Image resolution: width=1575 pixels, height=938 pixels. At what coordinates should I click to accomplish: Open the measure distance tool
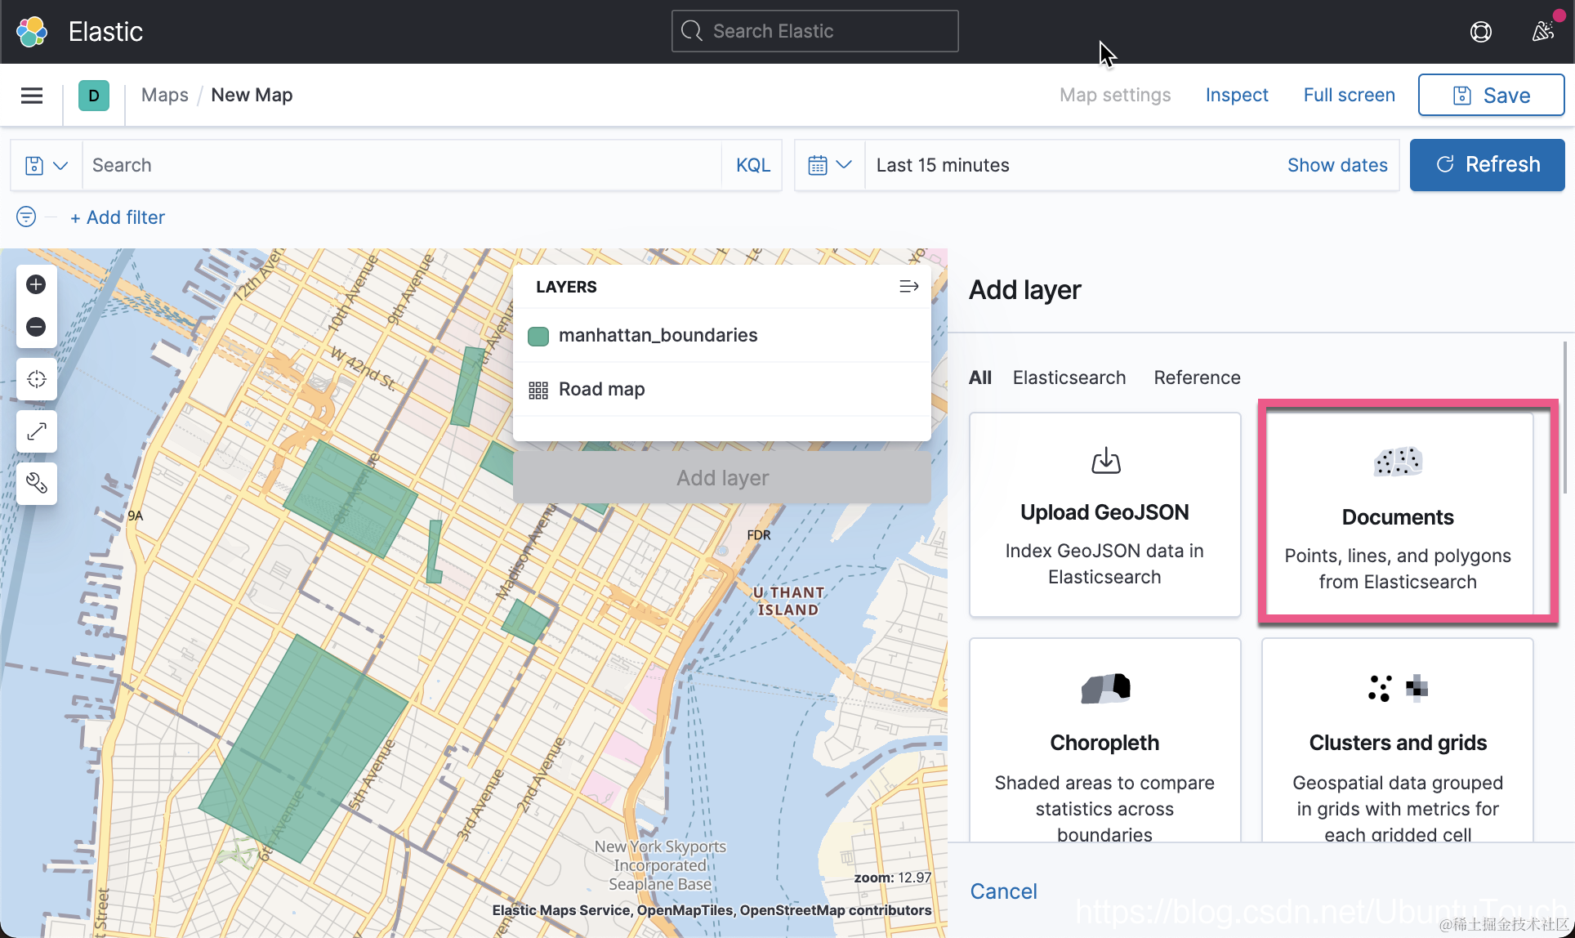click(36, 431)
